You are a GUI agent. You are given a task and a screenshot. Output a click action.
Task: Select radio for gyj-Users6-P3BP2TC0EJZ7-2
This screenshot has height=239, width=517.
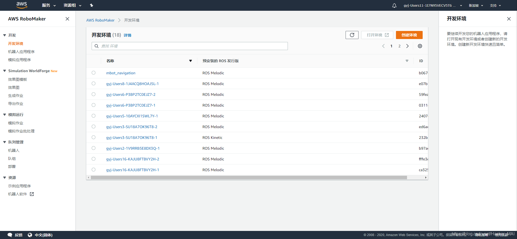click(94, 94)
